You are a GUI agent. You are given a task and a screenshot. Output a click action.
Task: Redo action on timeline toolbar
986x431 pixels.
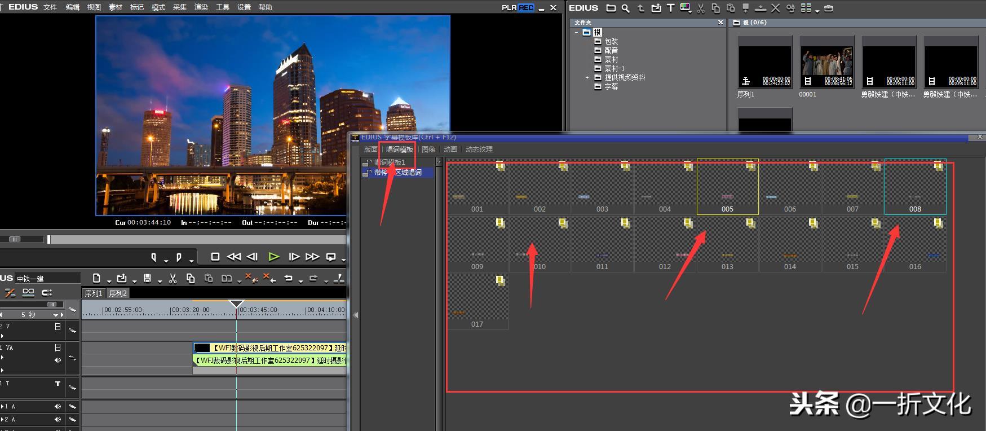pyautogui.click(x=313, y=278)
